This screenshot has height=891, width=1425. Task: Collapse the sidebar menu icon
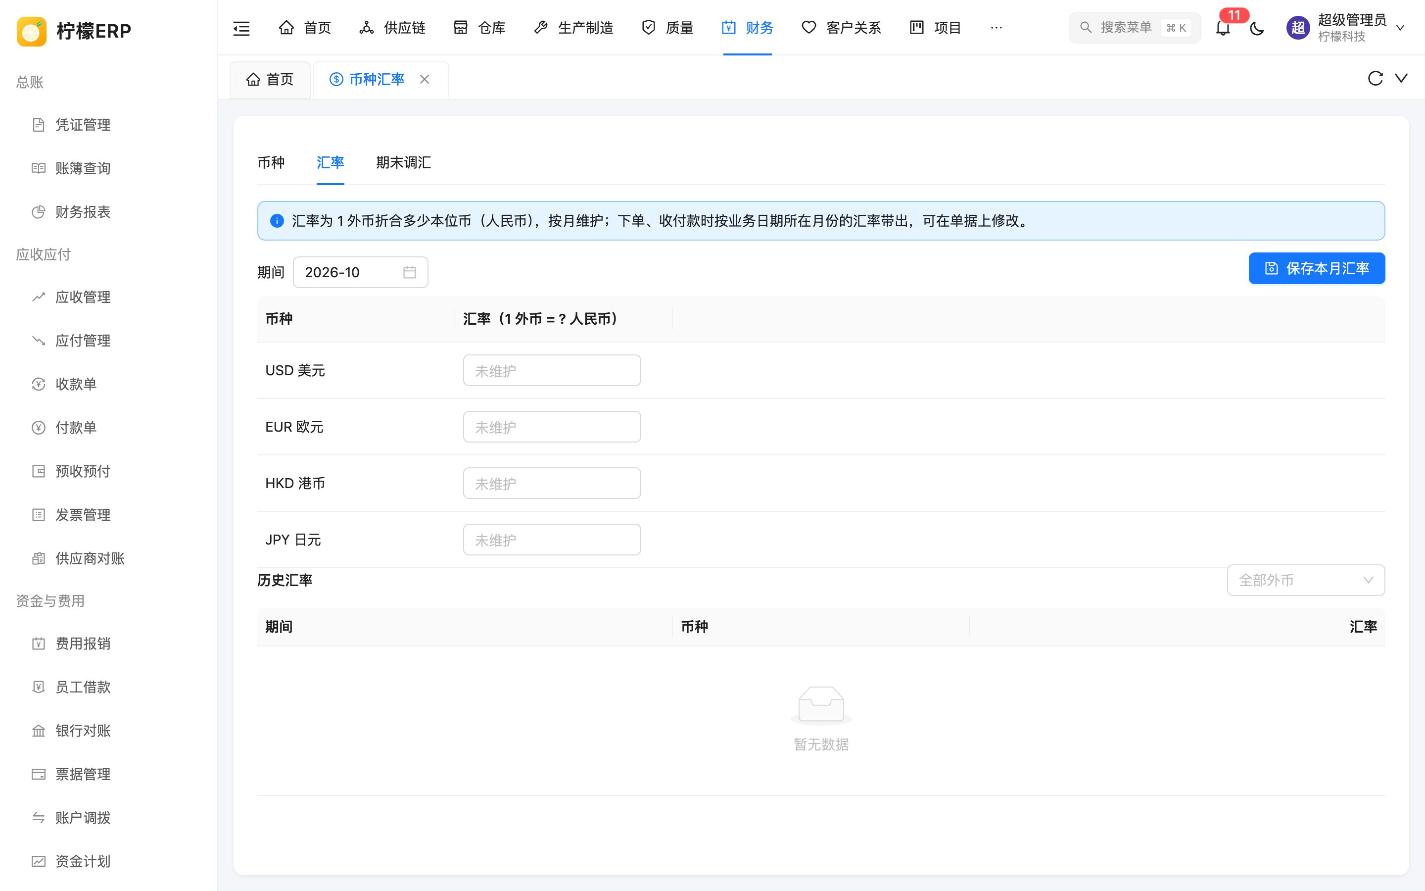241,28
